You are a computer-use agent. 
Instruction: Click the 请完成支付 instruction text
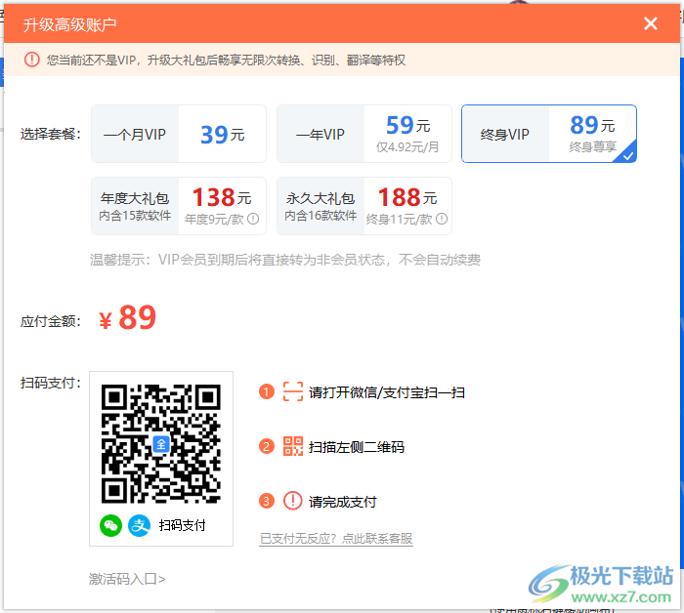pyautogui.click(x=343, y=502)
